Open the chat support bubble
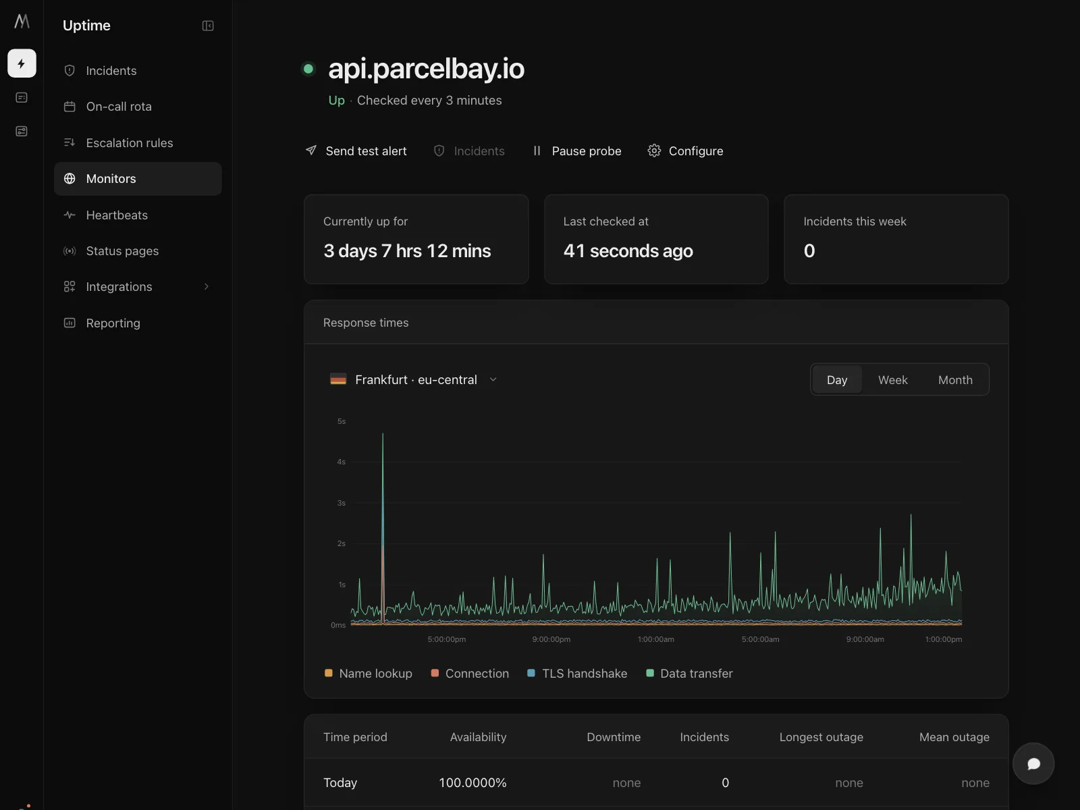Viewport: 1080px width, 810px height. pos(1033,763)
